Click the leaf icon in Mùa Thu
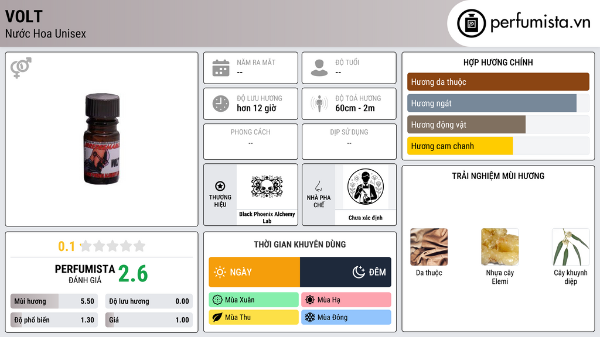 217,317
